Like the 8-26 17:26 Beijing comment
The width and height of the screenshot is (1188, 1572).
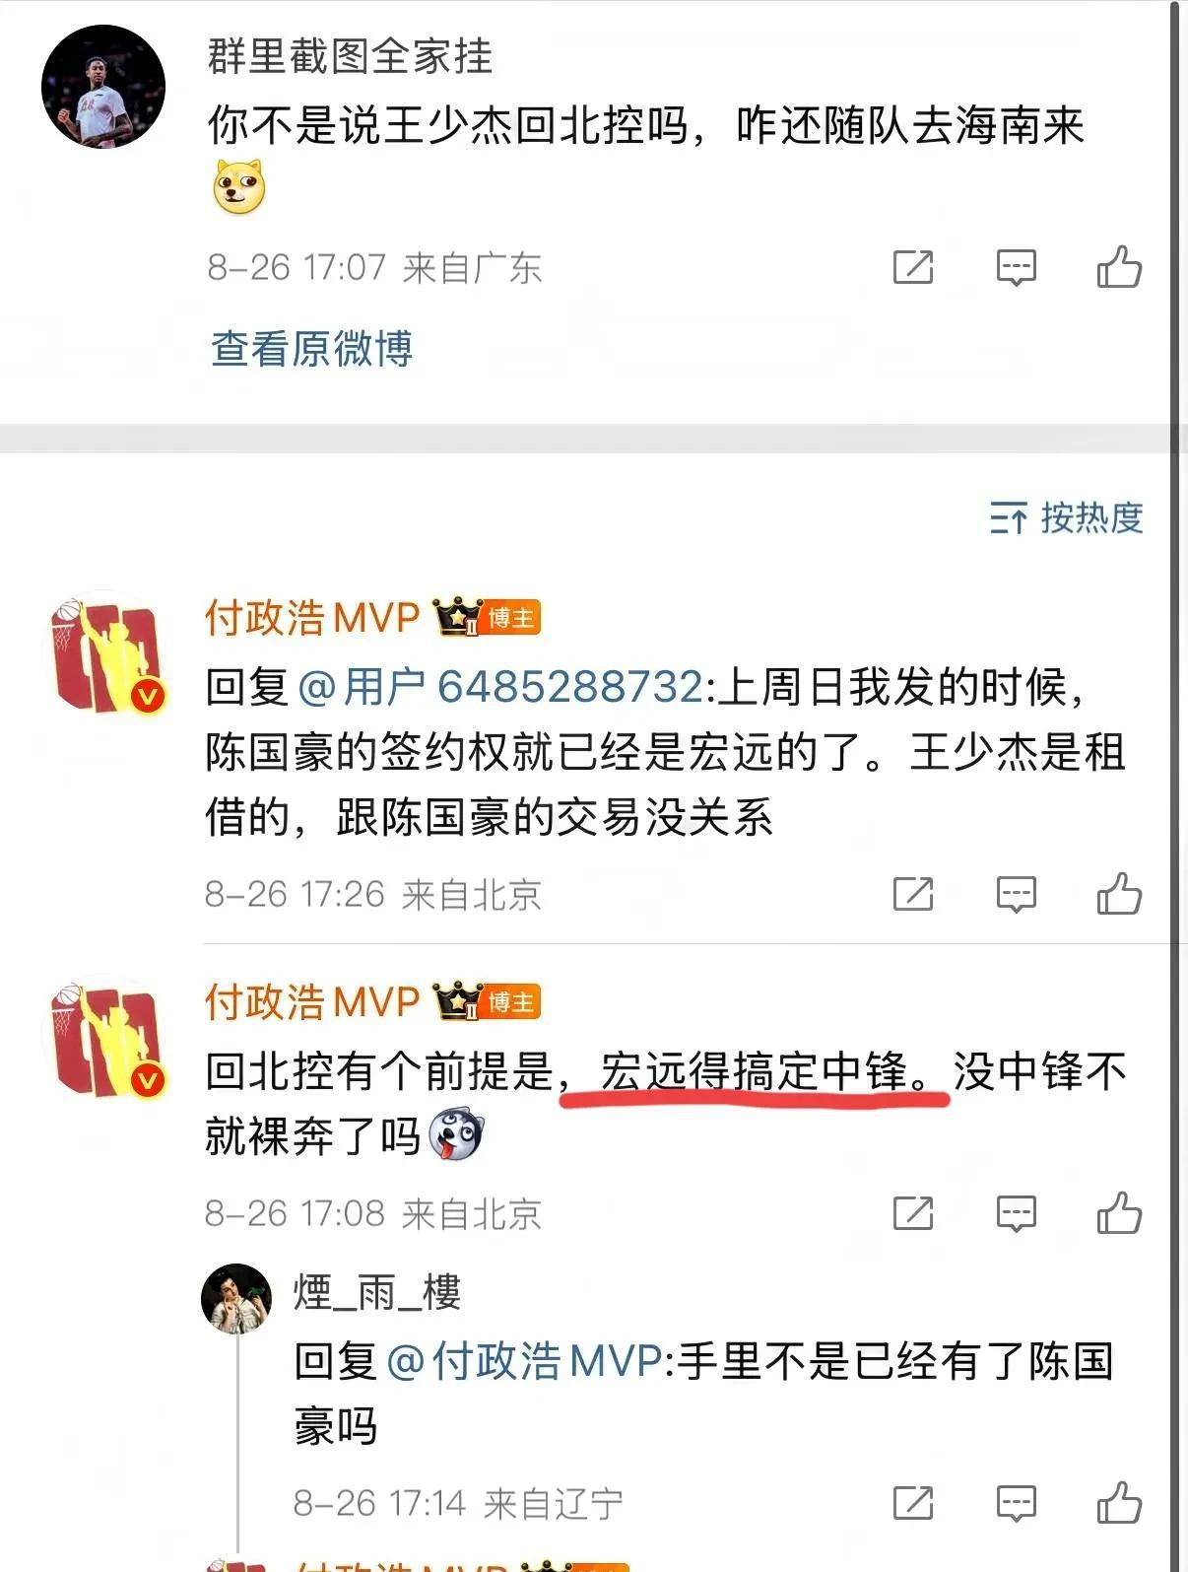point(1119,893)
